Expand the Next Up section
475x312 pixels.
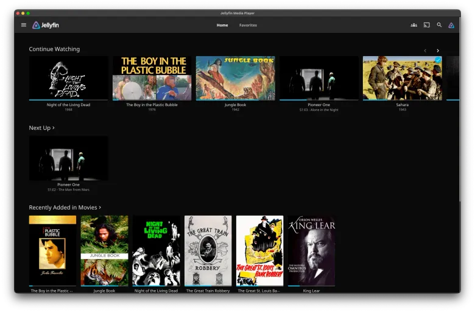(x=41, y=127)
